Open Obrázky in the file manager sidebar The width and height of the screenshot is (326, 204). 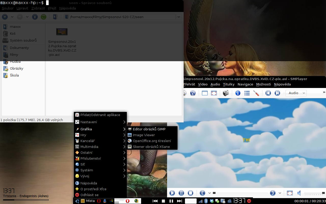coord(17,68)
